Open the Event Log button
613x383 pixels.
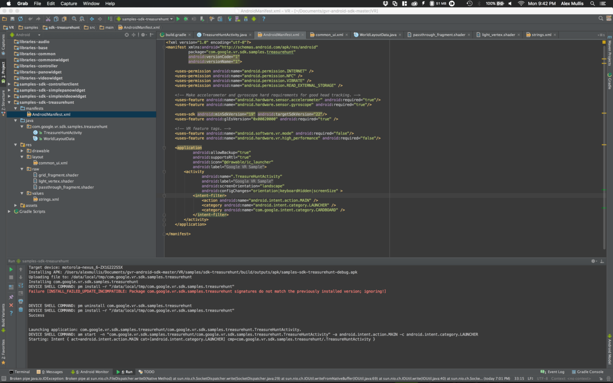553,372
